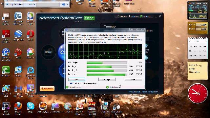Click the FREE badge in the title
210x118 pixels.
click(89, 18)
